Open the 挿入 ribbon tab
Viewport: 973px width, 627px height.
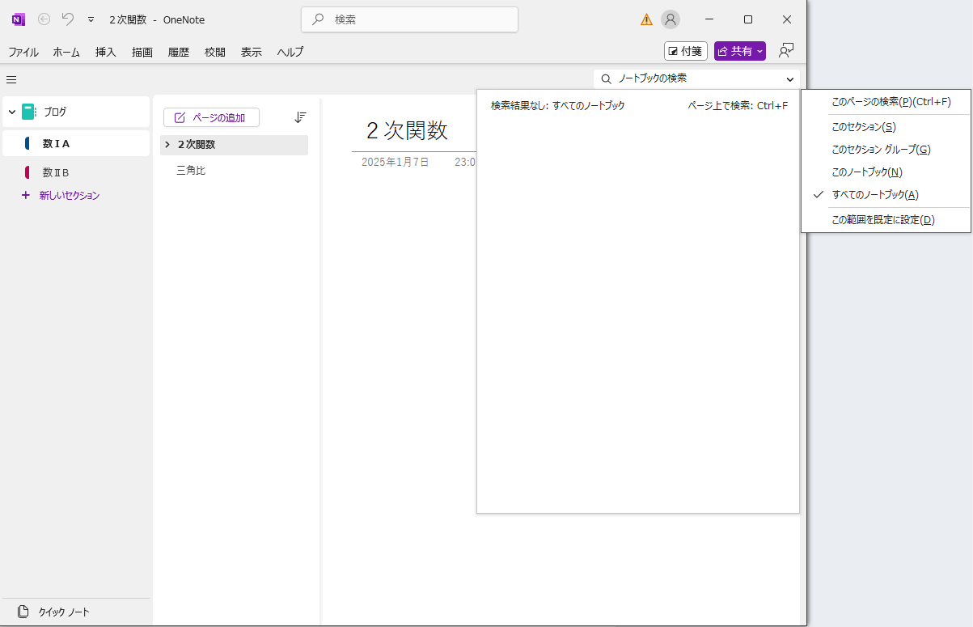pos(106,52)
